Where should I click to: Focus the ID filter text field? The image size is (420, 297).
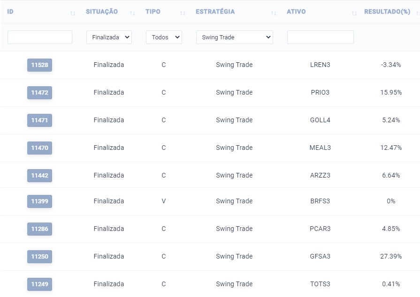40,37
